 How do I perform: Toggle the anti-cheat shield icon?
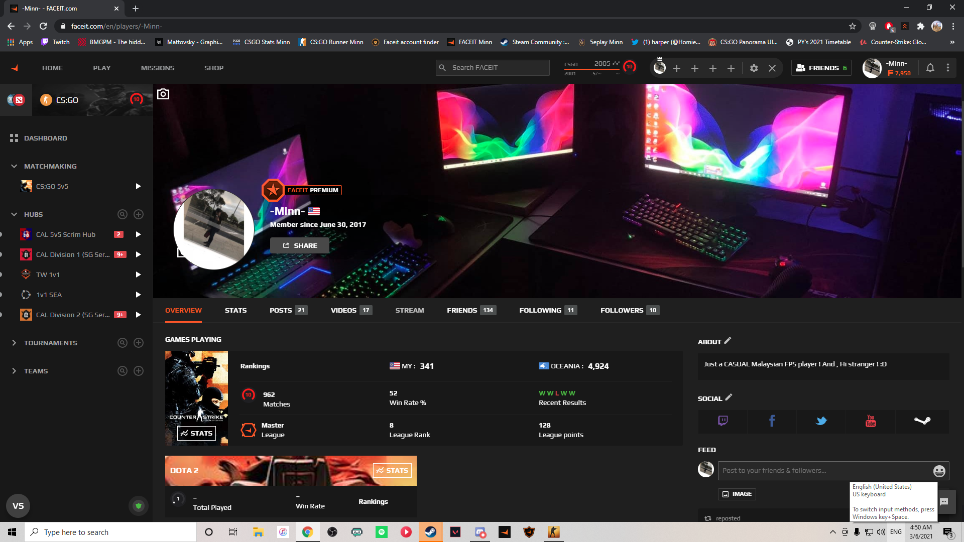139,506
